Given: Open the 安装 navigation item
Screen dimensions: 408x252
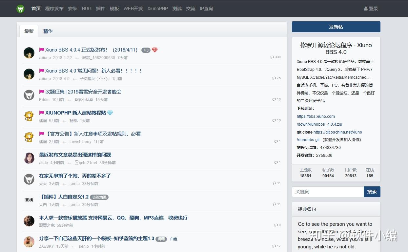Looking at the screenshot, I should (x=73, y=9).
